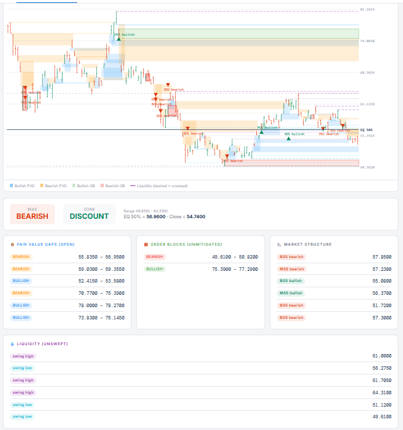Click the MSS bearish badge at 57.2300
The height and width of the screenshot is (430, 403).
click(291, 269)
